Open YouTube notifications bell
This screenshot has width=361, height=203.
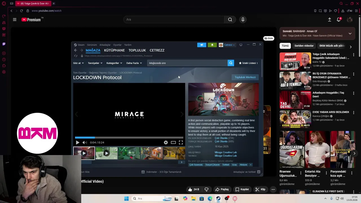tap(339, 19)
